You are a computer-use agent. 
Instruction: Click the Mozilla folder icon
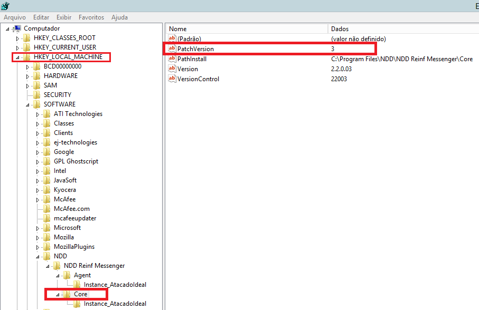point(47,237)
